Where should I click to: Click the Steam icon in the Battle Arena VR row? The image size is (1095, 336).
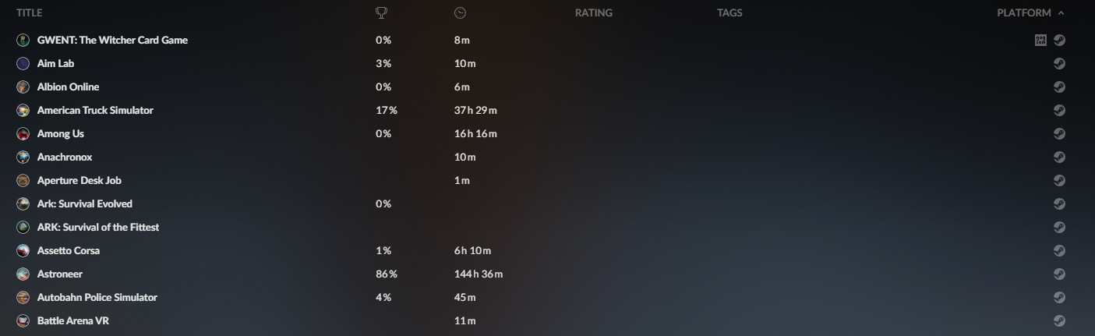1059,320
